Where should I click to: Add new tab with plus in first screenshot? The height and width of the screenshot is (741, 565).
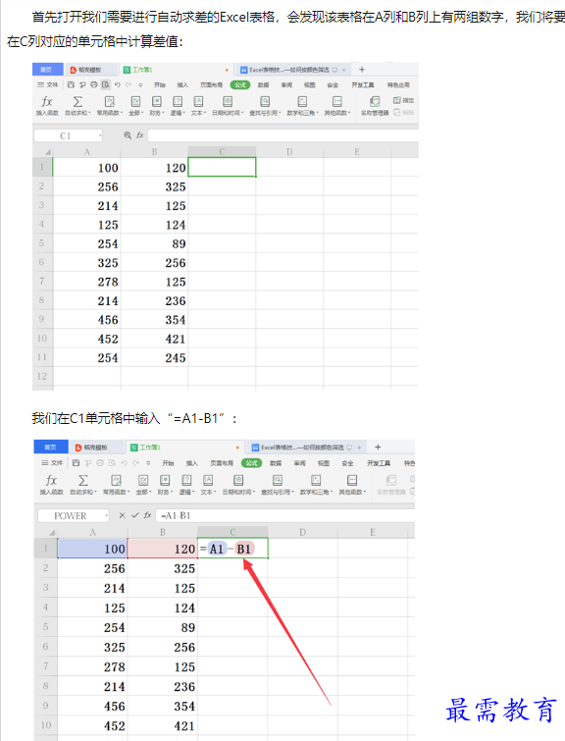[362, 70]
